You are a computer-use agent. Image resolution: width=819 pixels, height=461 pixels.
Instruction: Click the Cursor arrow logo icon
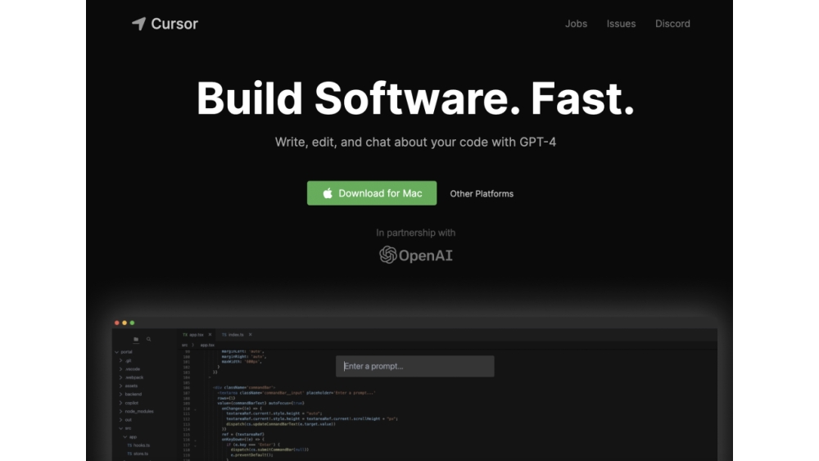click(x=138, y=24)
